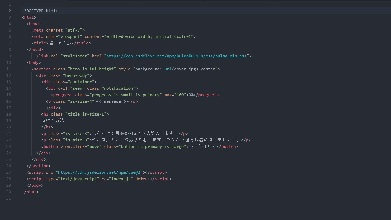Place cursor on DOCTYPE html declaration
Image resolution: width=391 pixels, height=220 pixels.
[40, 11]
